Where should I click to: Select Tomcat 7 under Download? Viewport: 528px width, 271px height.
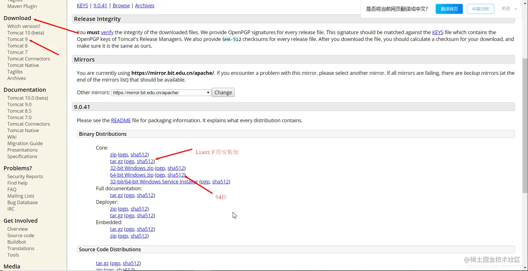(17, 52)
